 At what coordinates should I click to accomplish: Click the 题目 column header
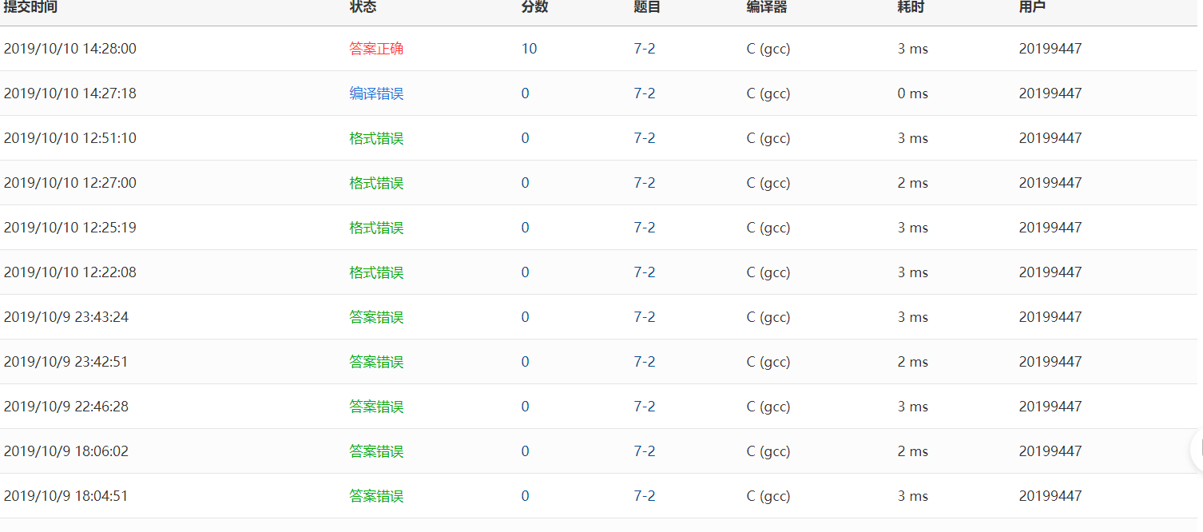(x=647, y=6)
